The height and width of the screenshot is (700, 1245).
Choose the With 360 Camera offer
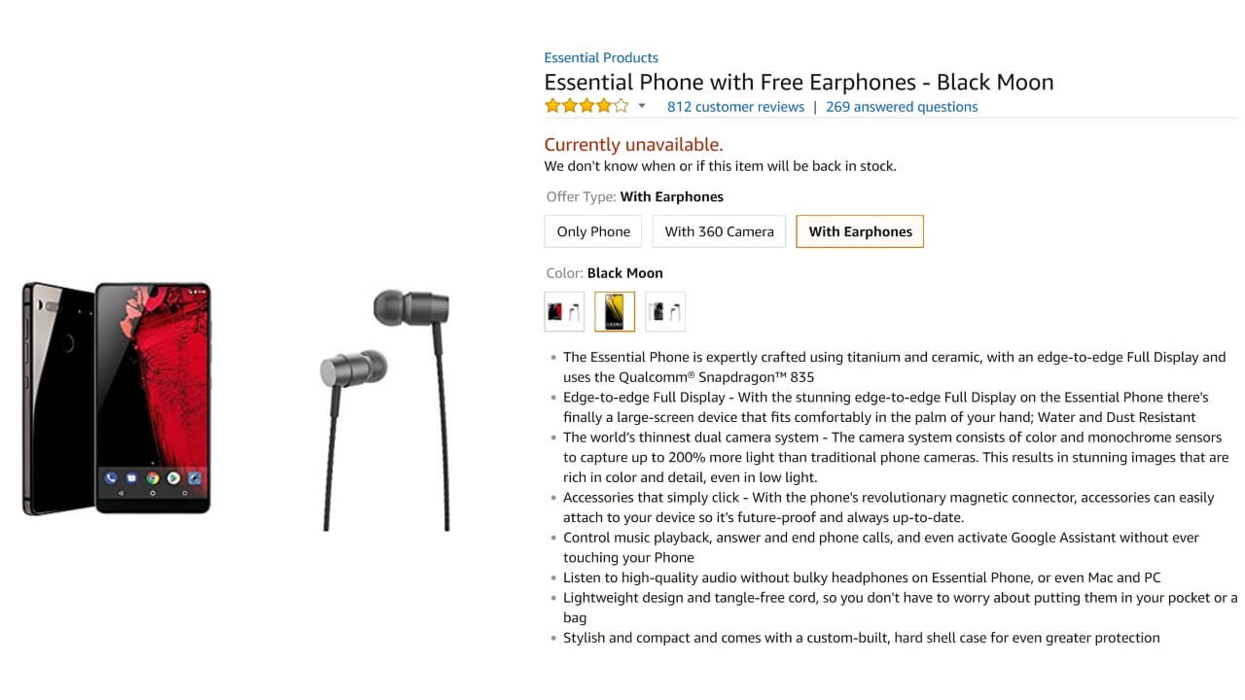719,231
